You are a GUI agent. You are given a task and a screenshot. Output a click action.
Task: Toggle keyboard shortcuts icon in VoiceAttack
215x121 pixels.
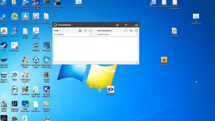tap(131, 31)
